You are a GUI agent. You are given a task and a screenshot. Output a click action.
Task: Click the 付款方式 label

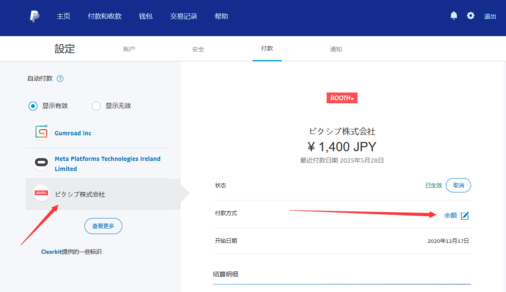pos(226,213)
